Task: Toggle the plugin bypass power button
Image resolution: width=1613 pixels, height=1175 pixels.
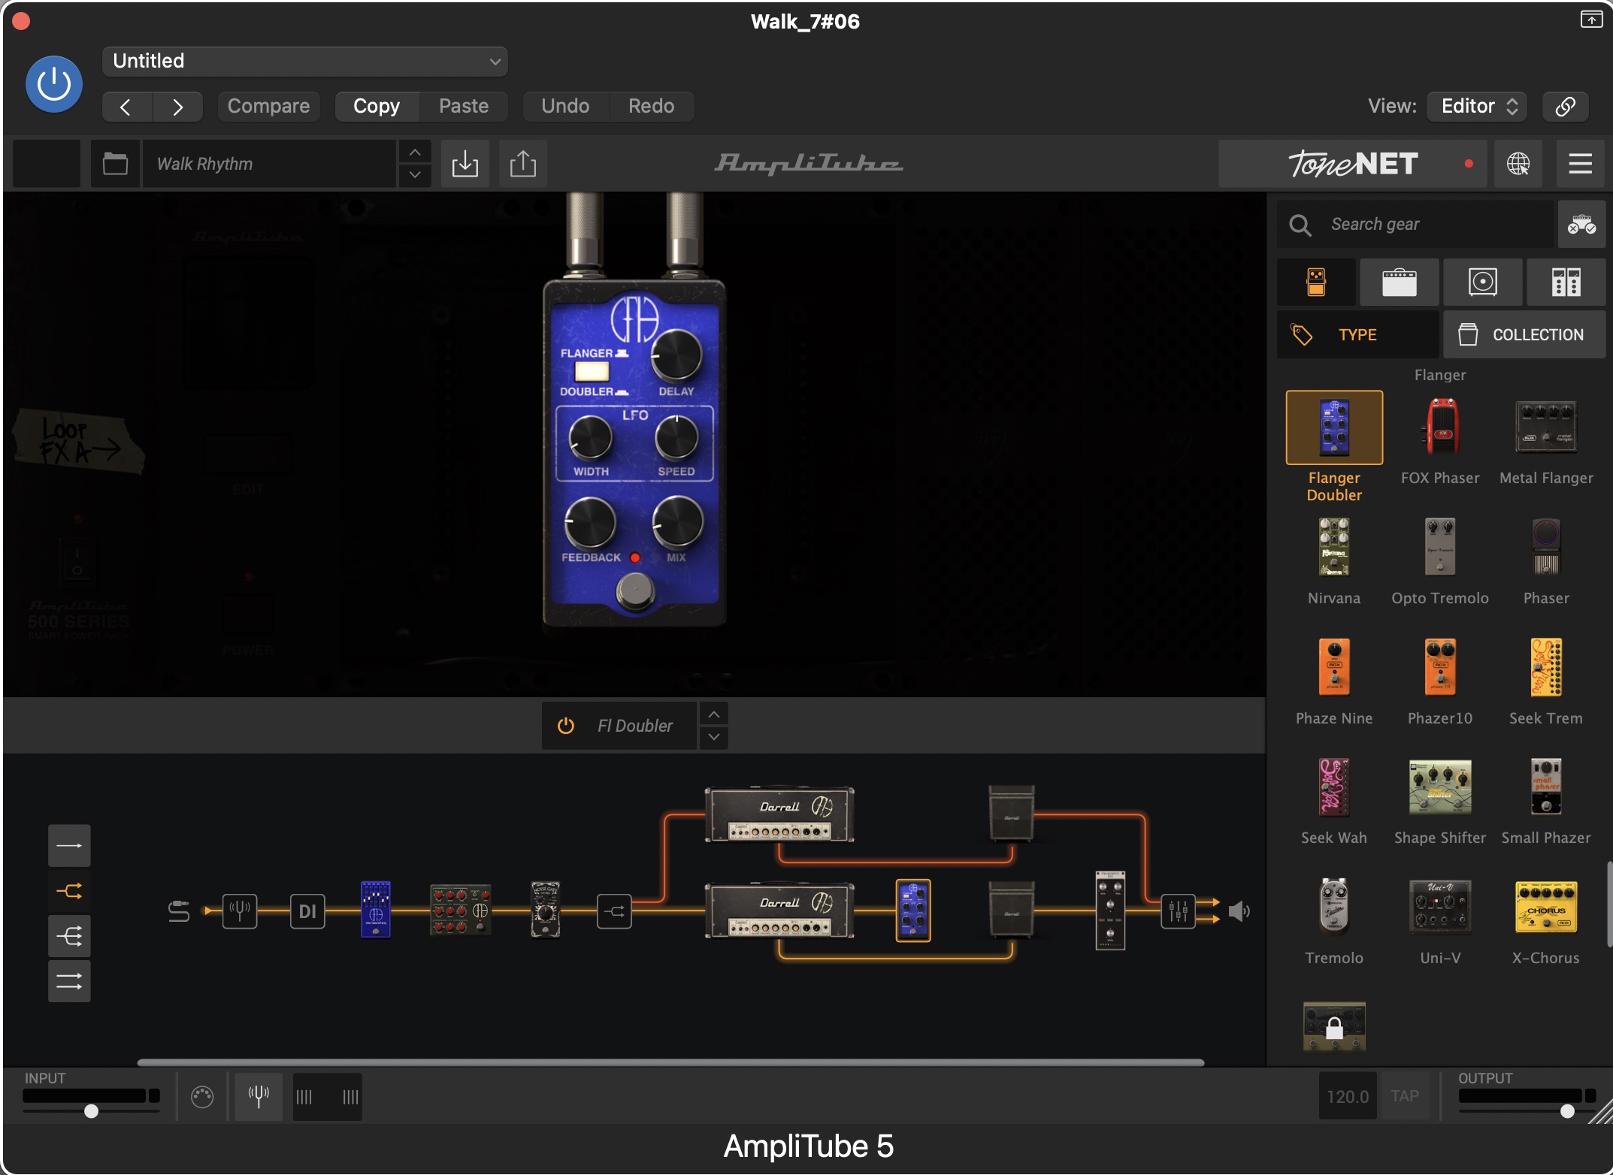Action: pos(53,84)
